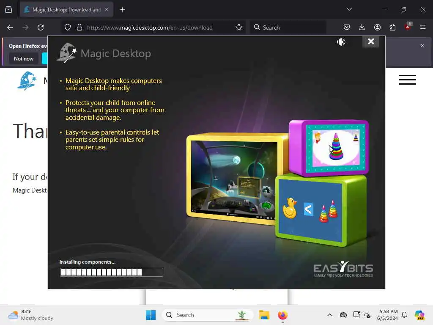
Task: Open the clock showing 5:58 PM
Action: click(x=387, y=315)
